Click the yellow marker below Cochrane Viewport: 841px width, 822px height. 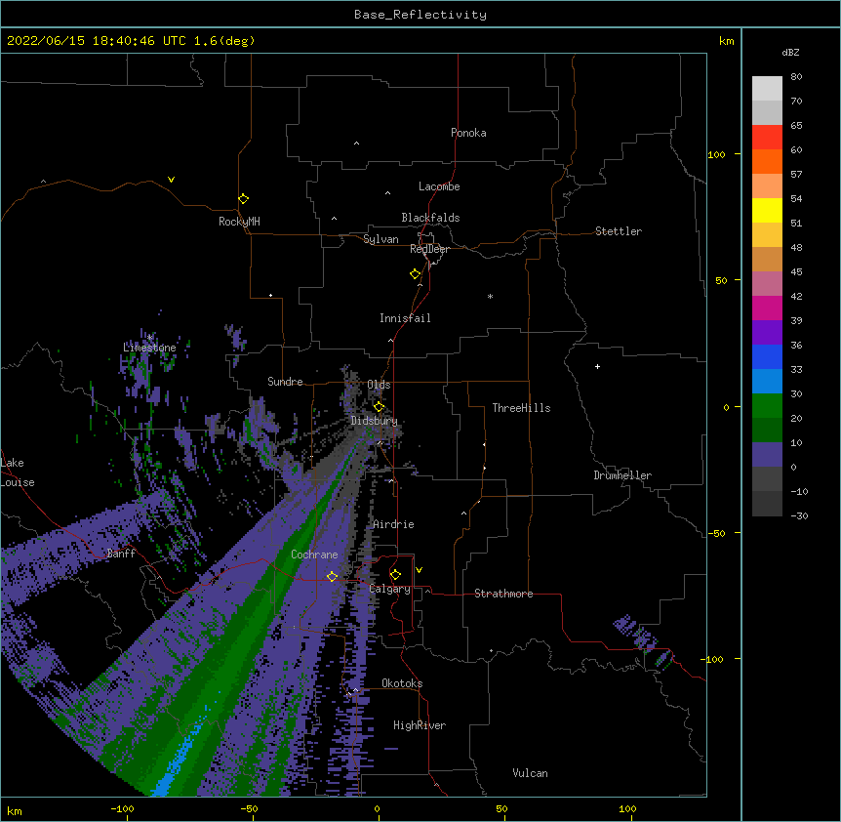click(x=332, y=576)
